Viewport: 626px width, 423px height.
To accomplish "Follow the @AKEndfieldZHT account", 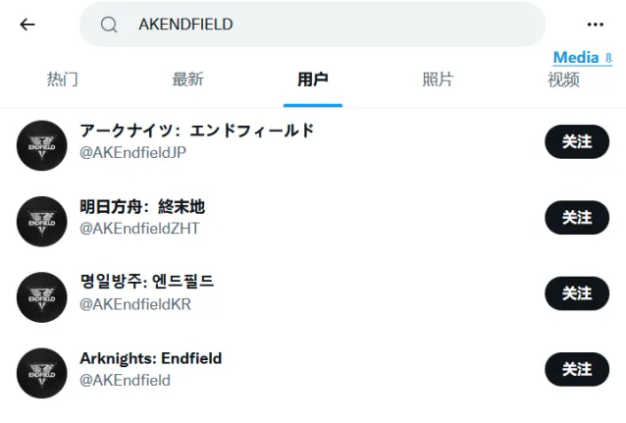I will click(577, 218).
